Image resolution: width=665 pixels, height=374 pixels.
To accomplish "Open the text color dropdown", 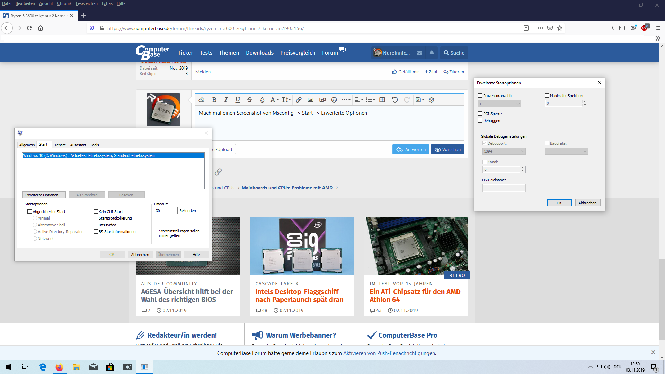I will pyautogui.click(x=262, y=100).
